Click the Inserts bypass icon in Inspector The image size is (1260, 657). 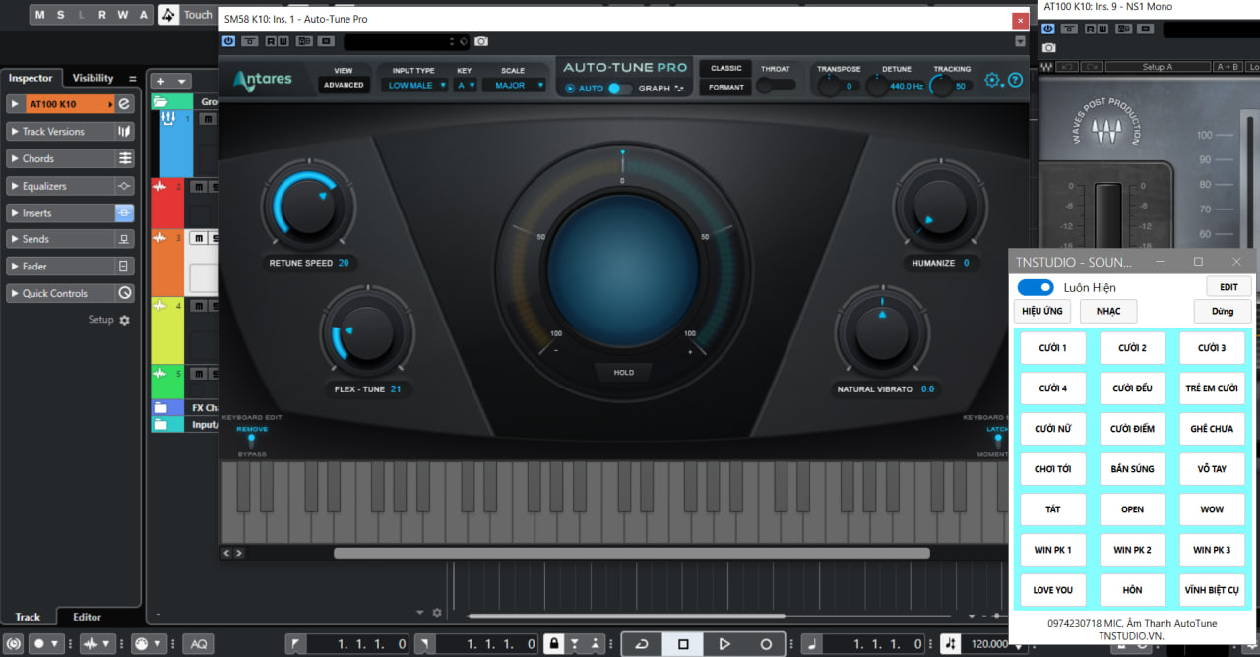[124, 213]
